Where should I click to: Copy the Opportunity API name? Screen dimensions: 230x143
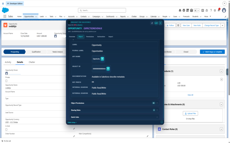102,59
